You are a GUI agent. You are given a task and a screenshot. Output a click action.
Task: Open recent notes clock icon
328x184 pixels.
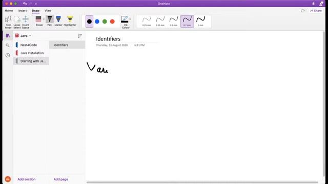coord(8,55)
